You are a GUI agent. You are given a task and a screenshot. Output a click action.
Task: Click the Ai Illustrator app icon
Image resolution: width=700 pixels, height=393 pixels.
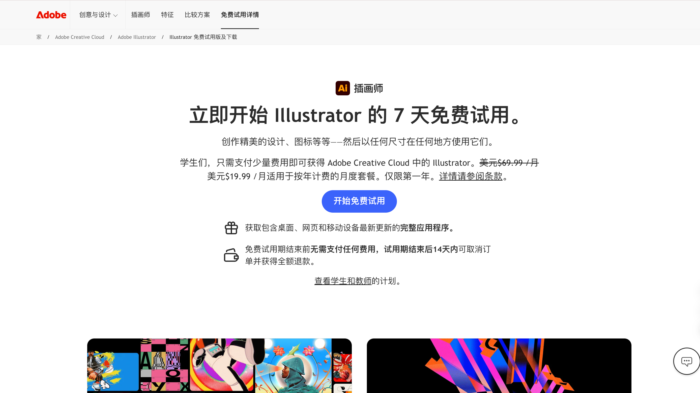click(343, 88)
